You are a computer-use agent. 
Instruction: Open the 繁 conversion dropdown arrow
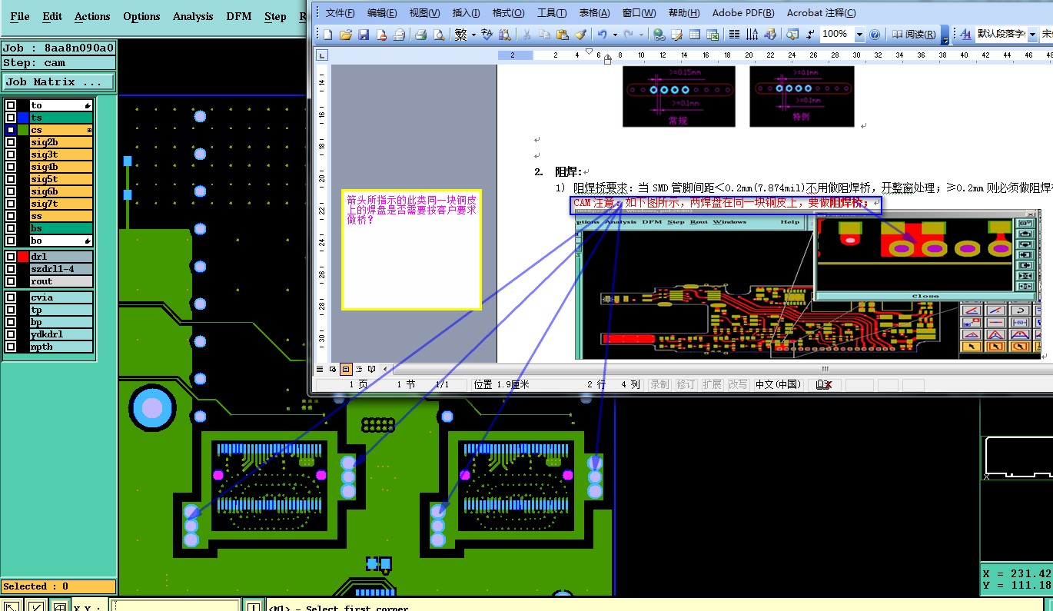point(473,35)
